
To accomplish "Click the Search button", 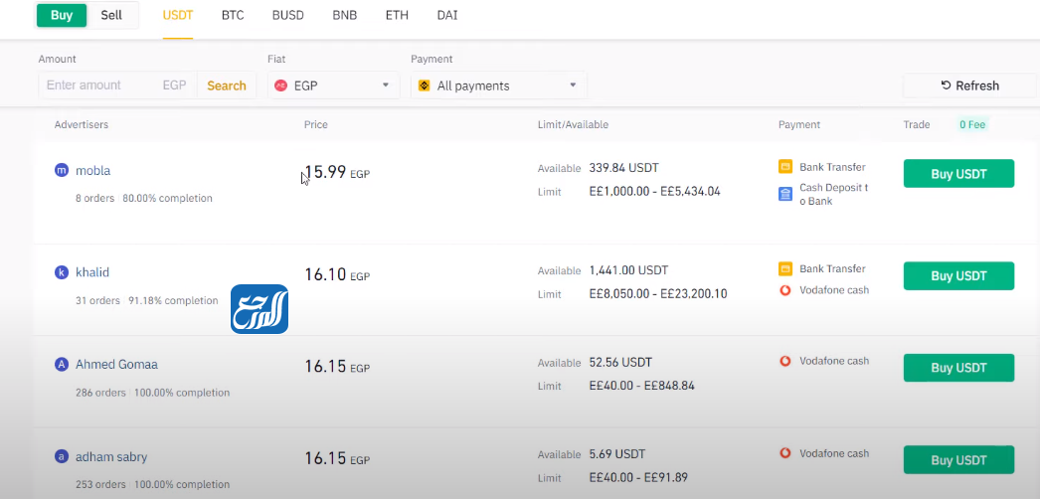I will (226, 85).
